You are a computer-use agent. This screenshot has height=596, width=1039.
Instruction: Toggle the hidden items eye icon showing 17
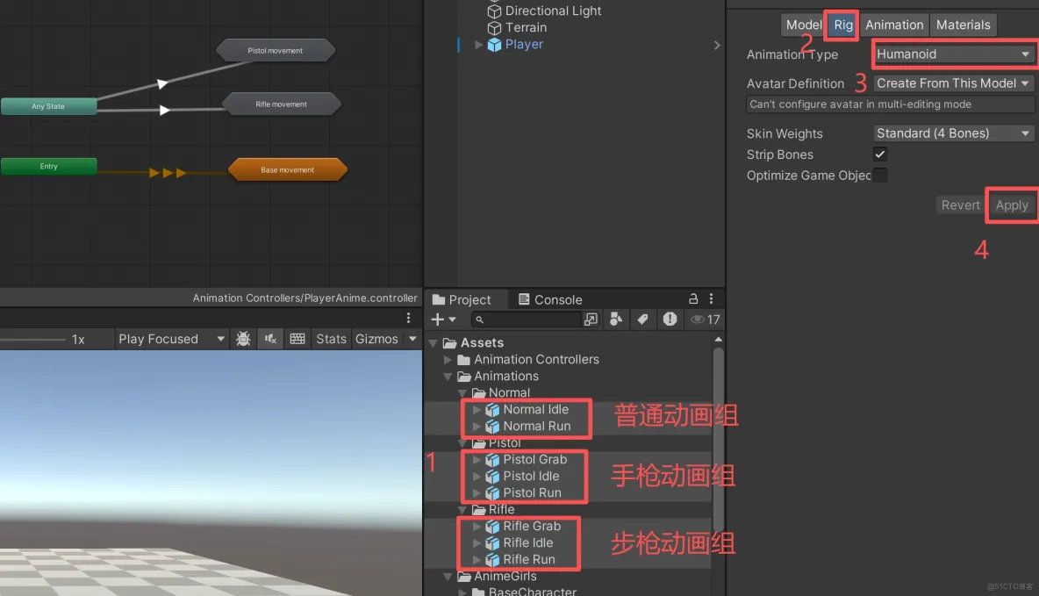(x=700, y=319)
